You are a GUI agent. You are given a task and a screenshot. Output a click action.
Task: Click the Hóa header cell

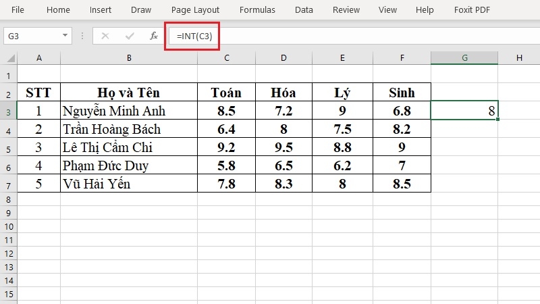pos(283,92)
